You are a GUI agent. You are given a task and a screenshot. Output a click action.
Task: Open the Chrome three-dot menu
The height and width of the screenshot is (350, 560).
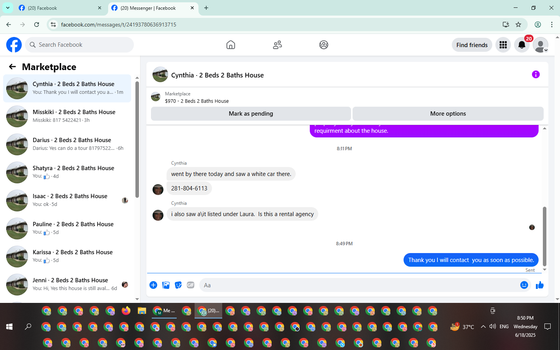pyautogui.click(x=552, y=25)
